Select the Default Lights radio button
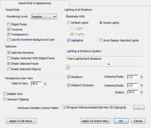This screenshot has width=151, height=128. (x=69, y=23)
